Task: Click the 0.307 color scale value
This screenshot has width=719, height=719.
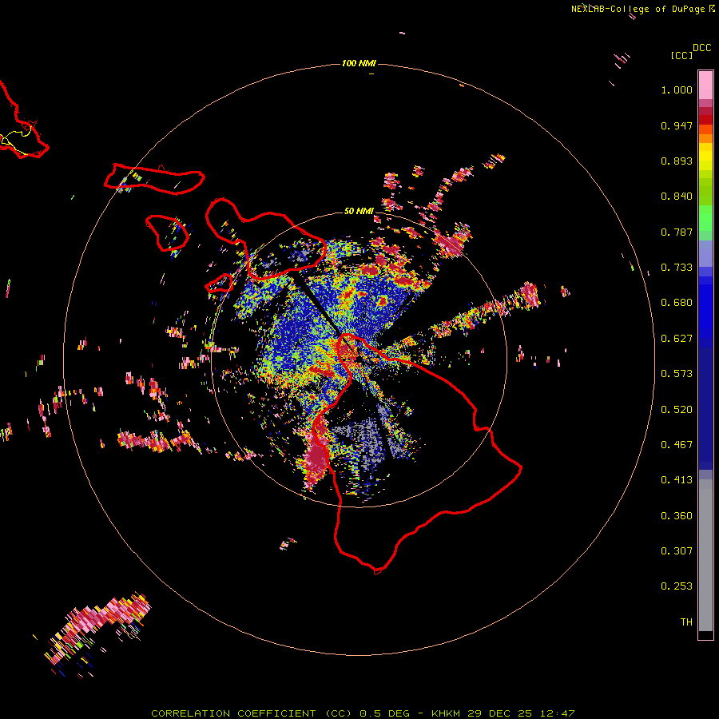Action: click(677, 551)
